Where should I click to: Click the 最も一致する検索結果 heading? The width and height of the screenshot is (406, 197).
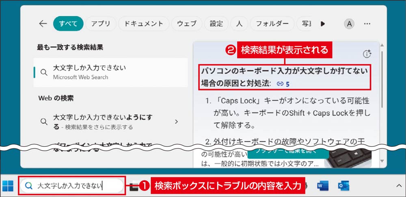point(70,47)
